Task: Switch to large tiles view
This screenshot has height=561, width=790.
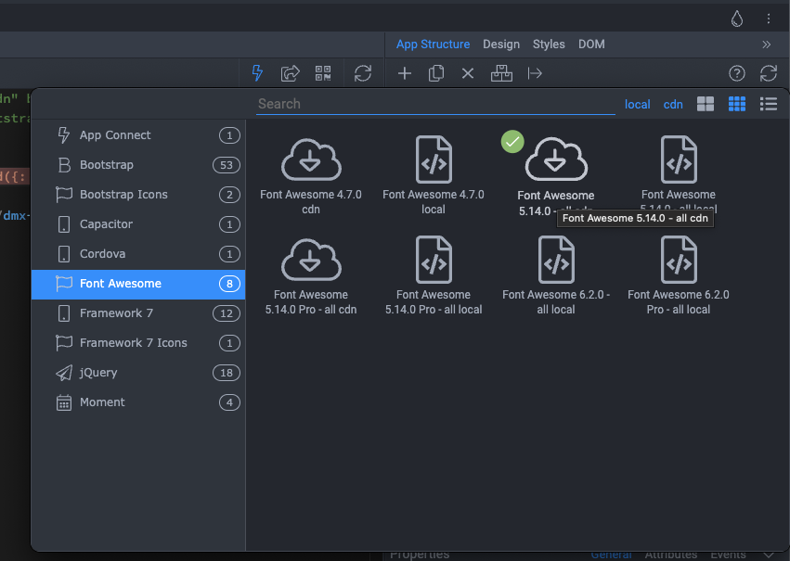Action: click(x=706, y=104)
